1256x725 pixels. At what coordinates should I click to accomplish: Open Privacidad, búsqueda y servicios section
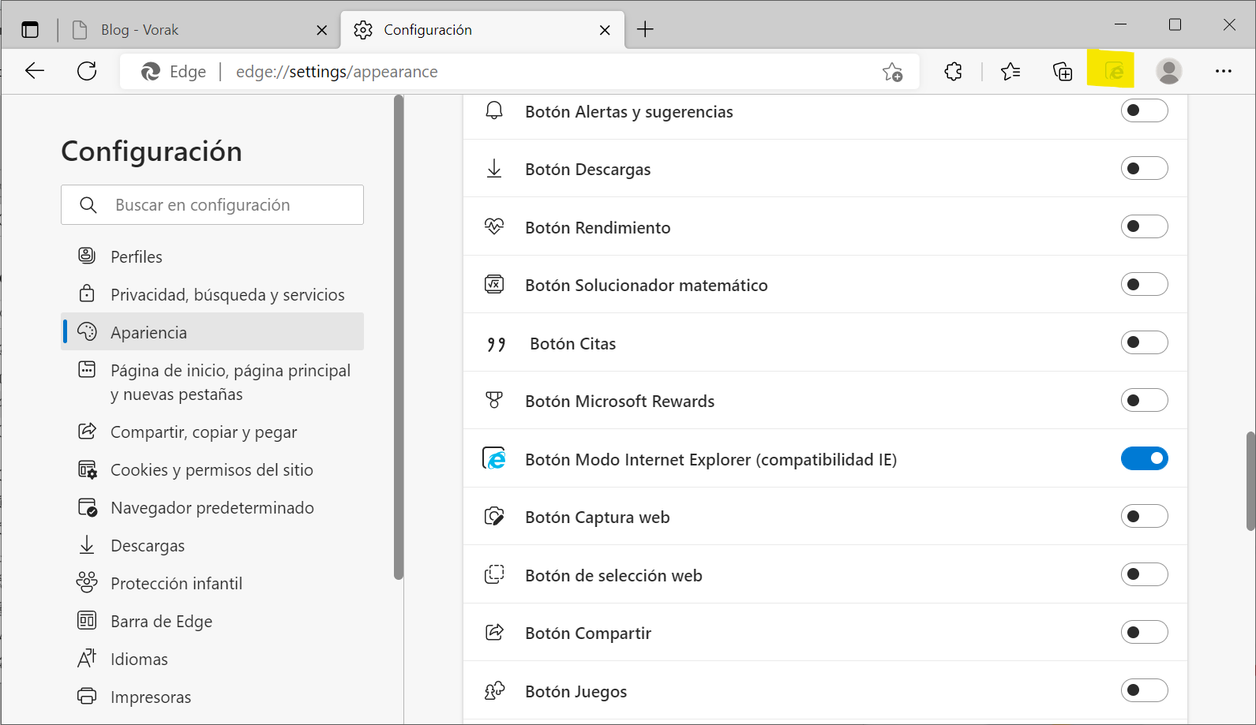tap(212, 294)
